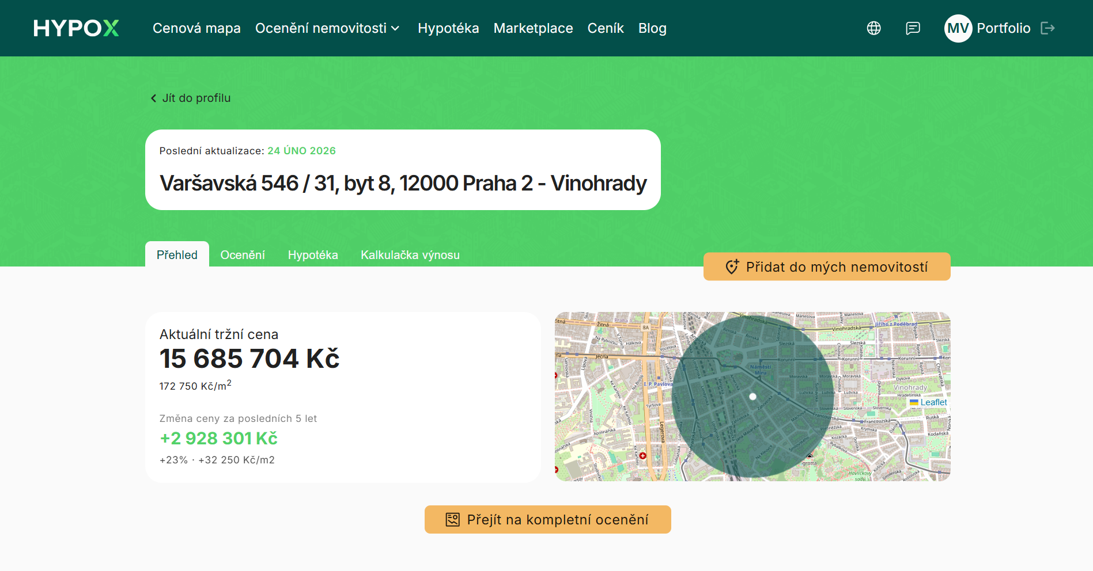Click the heart pin icon on add button

pyautogui.click(x=732, y=267)
